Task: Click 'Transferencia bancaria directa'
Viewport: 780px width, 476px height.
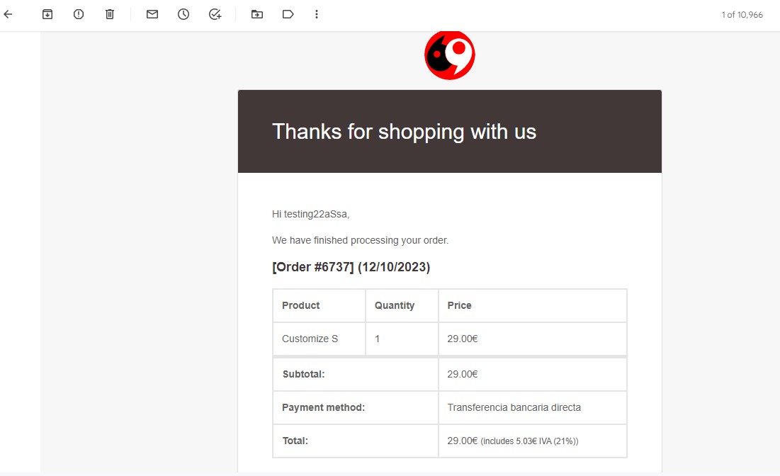Action: [514, 407]
